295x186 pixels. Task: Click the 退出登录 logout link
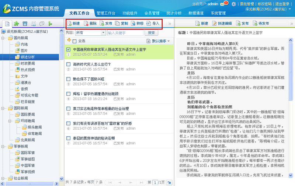point(282,4)
